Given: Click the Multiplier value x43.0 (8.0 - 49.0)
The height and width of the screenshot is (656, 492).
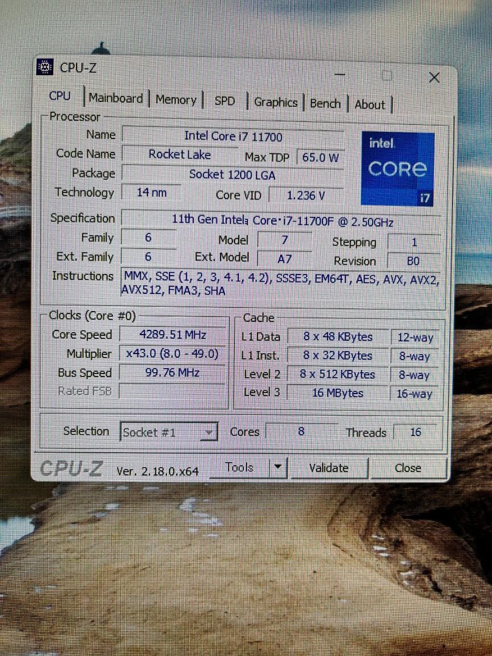Looking at the screenshot, I should [173, 354].
